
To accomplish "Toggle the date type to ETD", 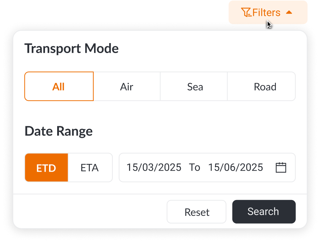I will [x=46, y=168].
